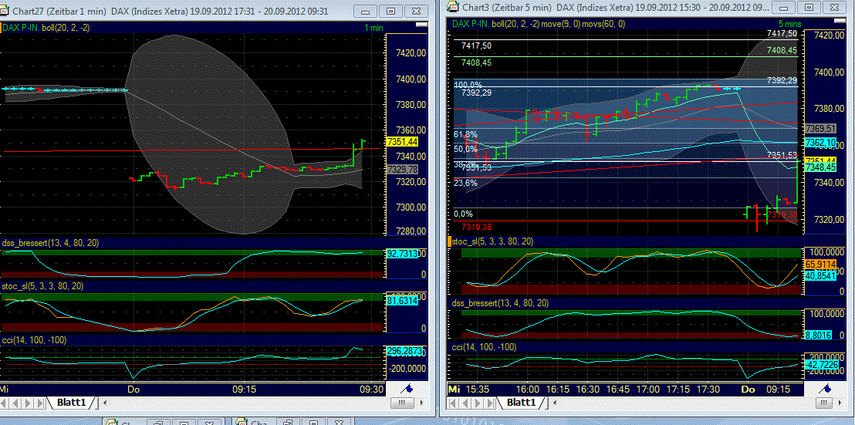Select stoc_sl(5, 3, 3, 80, 20) label in Chart3
Viewport: 855px width, 425px height.
point(493,241)
